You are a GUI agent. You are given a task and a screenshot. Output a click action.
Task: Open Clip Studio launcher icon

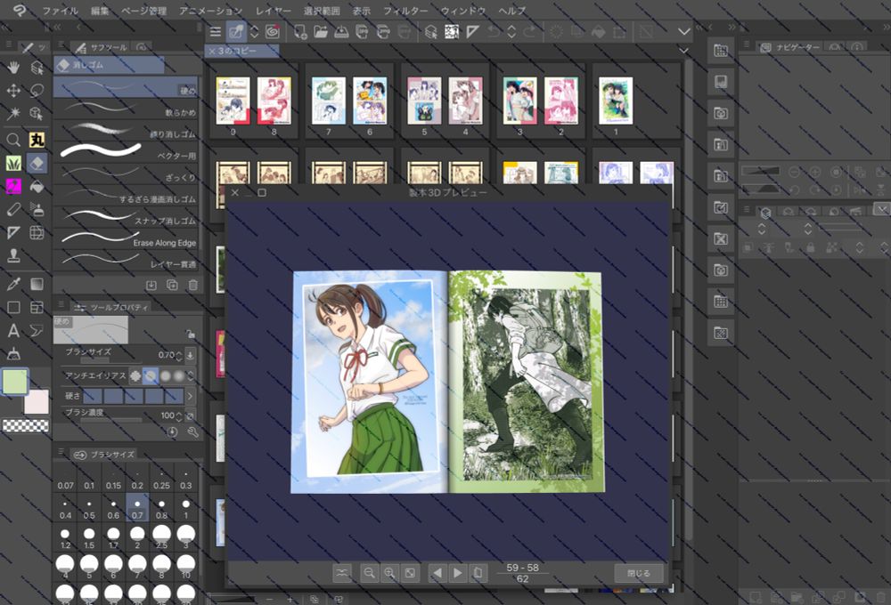tap(274, 32)
